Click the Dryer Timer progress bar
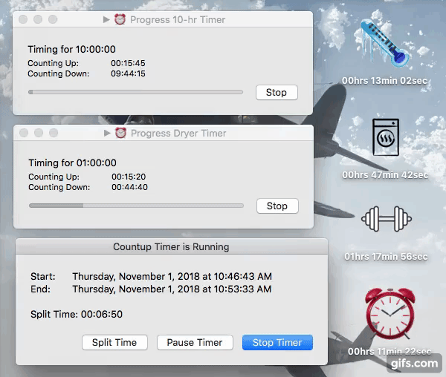 tap(135, 206)
